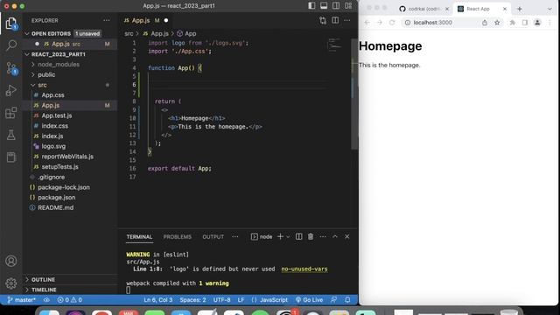
Task: Click the Explorer more actions ellipsis
Action: [x=107, y=20]
